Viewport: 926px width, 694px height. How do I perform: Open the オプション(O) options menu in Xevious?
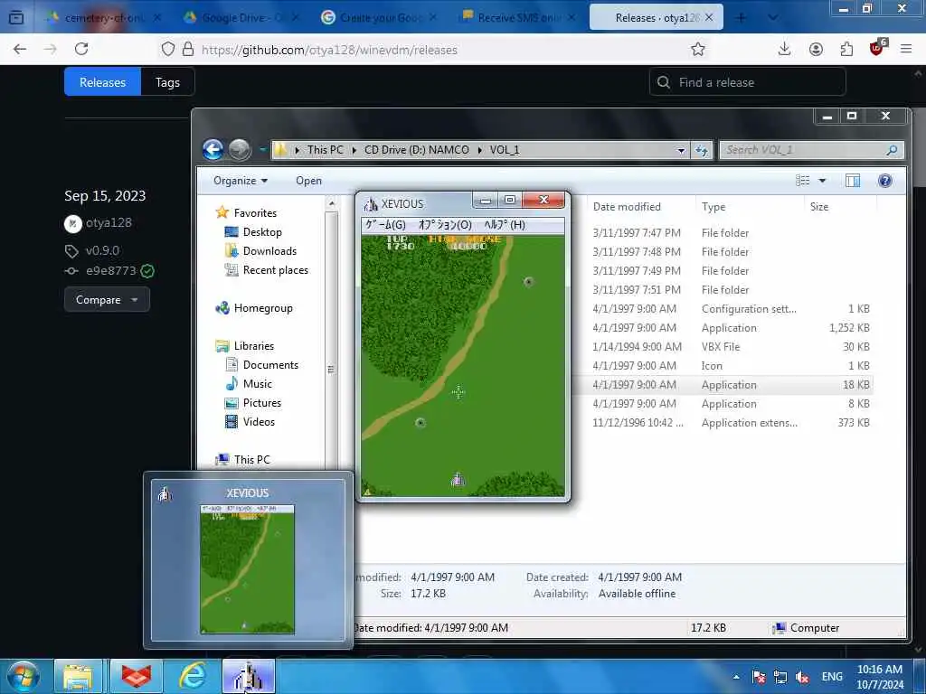tap(445, 225)
